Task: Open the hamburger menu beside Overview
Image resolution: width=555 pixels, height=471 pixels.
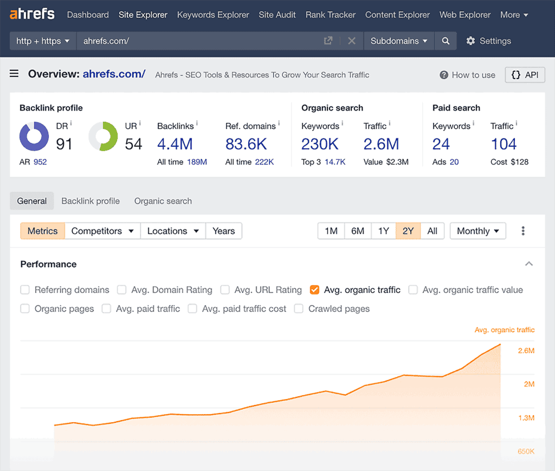Action: (14, 74)
